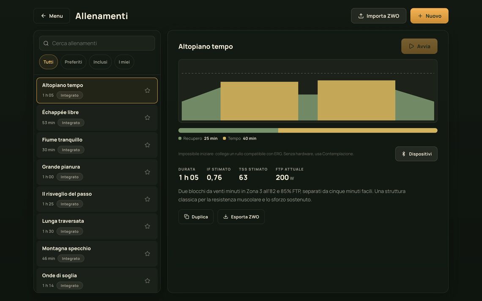This screenshot has height=301, width=482.
Task: Export workout via Esporta ZWO
Action: click(x=241, y=217)
